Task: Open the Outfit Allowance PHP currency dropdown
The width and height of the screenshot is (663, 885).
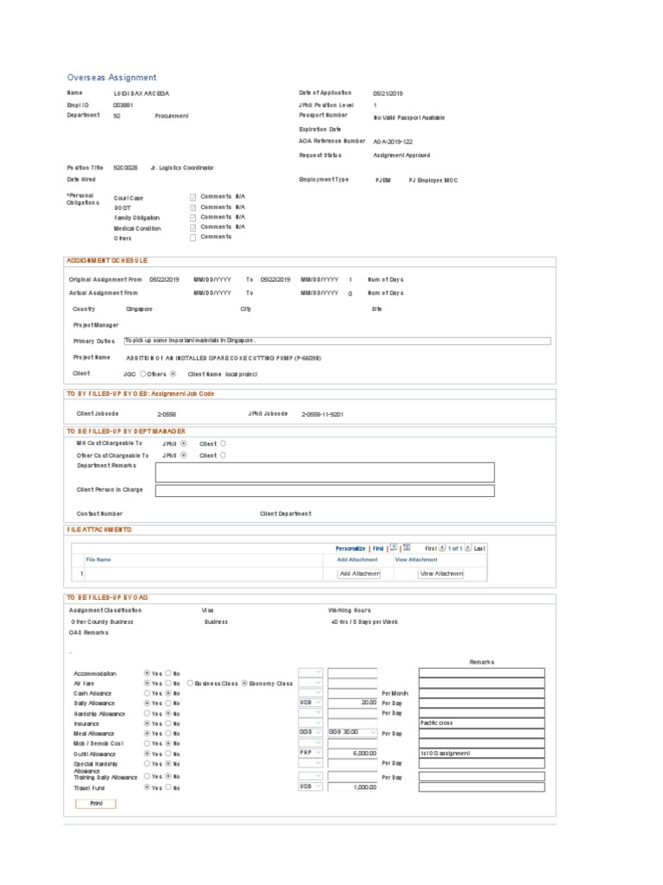Action: pos(310,753)
